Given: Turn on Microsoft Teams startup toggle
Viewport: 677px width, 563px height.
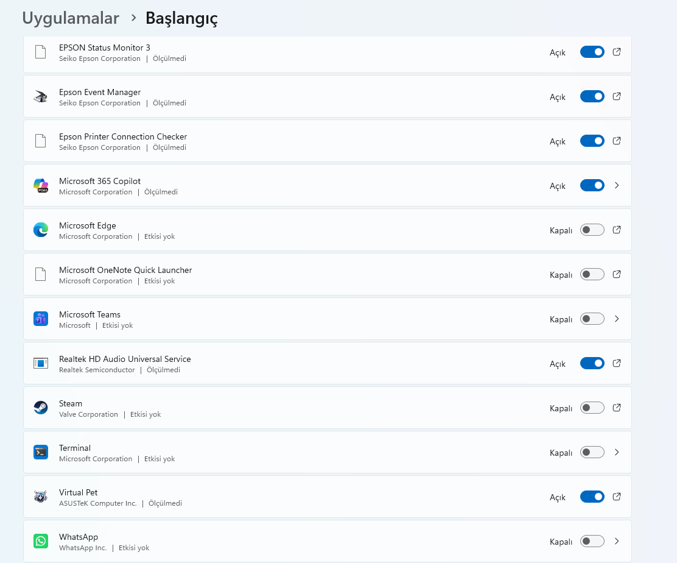Looking at the screenshot, I should [592, 319].
